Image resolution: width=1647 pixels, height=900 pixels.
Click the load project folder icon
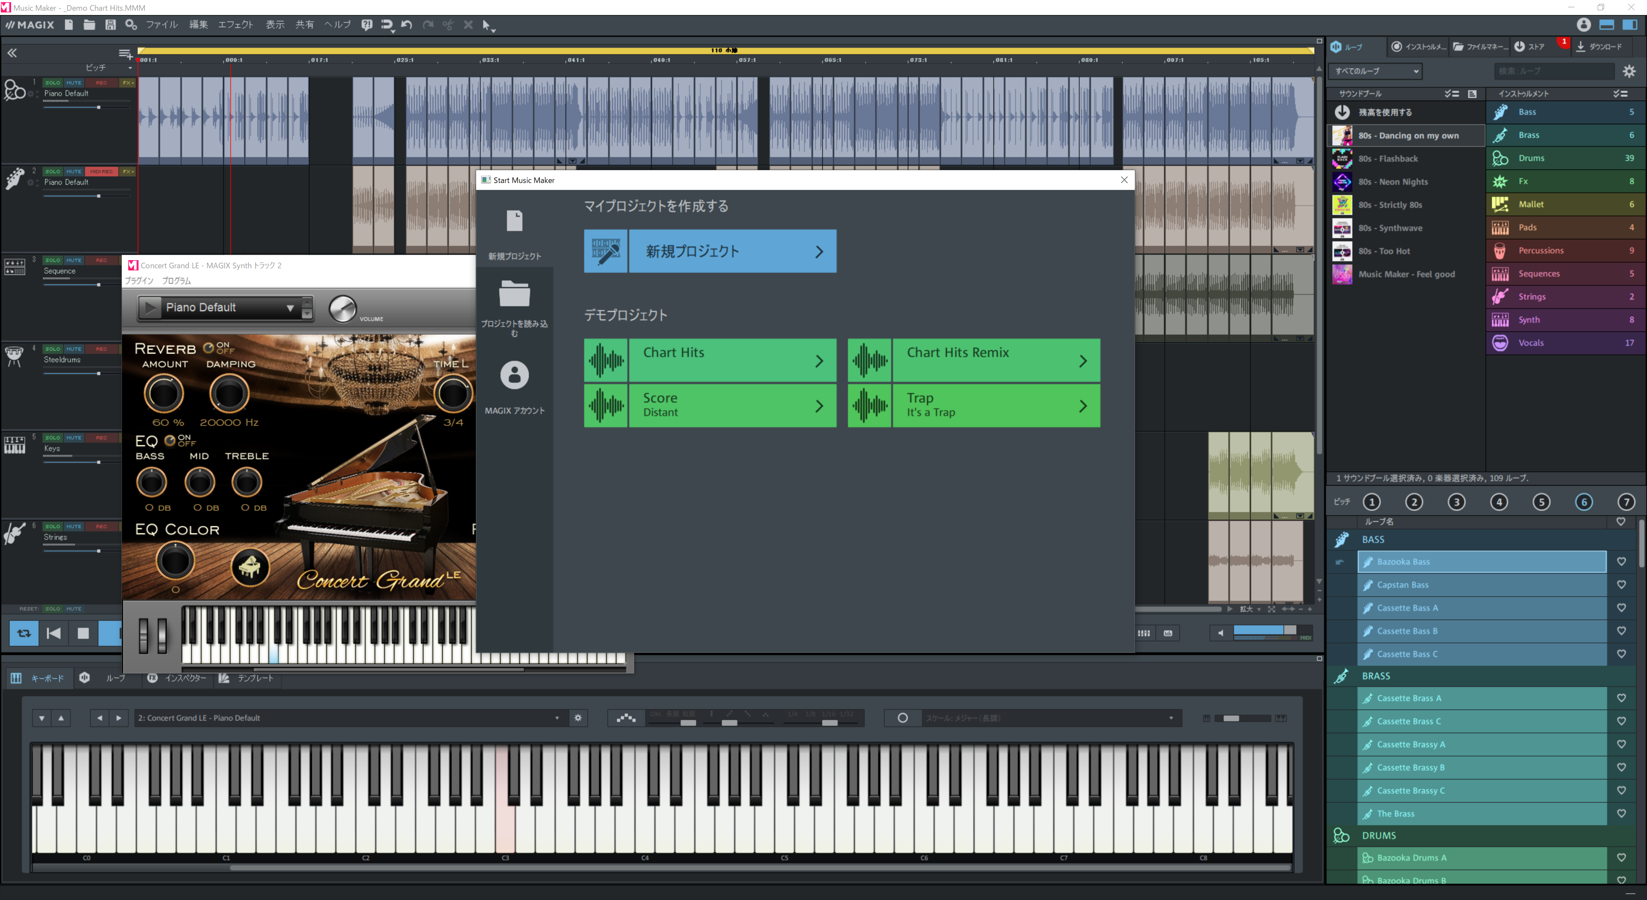[x=515, y=294]
